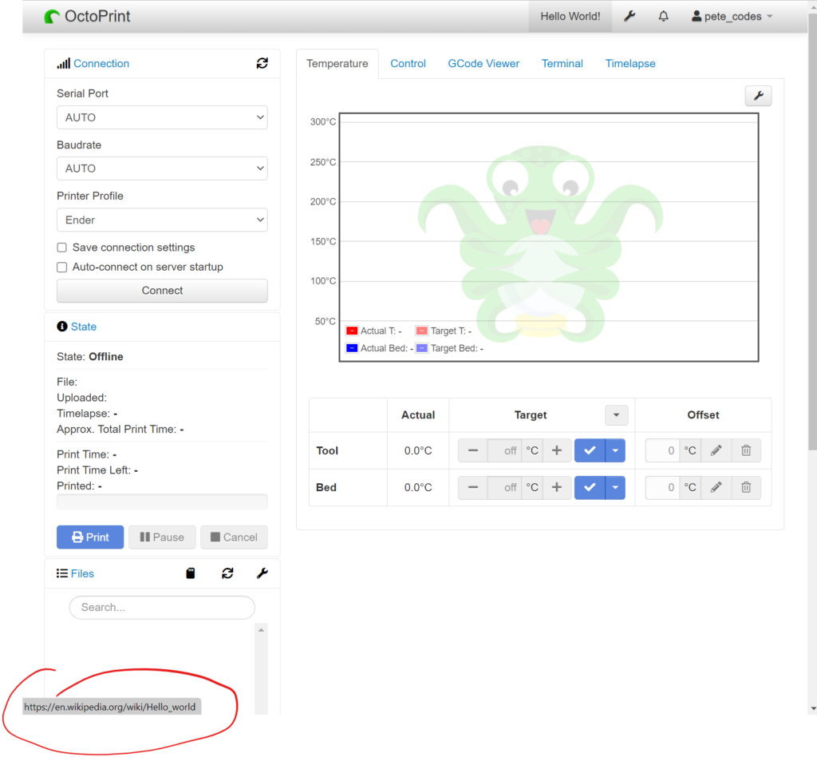817x757 pixels.
Task: Open Files panel settings wrench
Action: coord(262,573)
